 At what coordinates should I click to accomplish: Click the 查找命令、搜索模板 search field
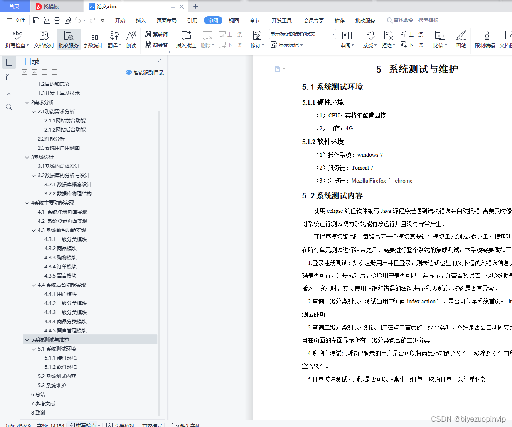point(413,20)
